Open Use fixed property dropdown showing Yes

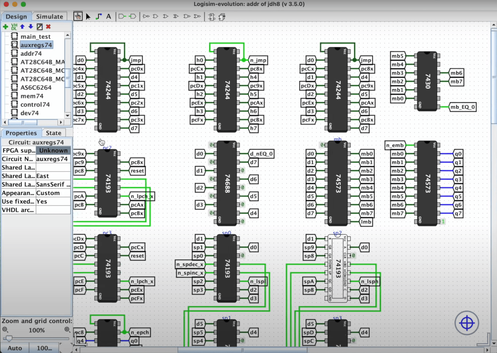pyautogui.click(x=53, y=201)
